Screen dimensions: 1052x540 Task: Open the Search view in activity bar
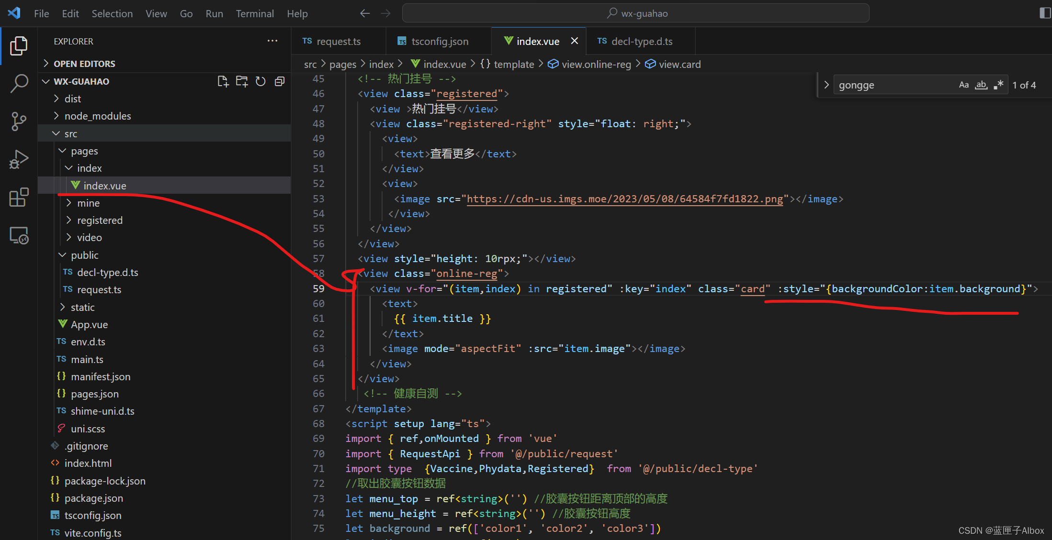[19, 83]
